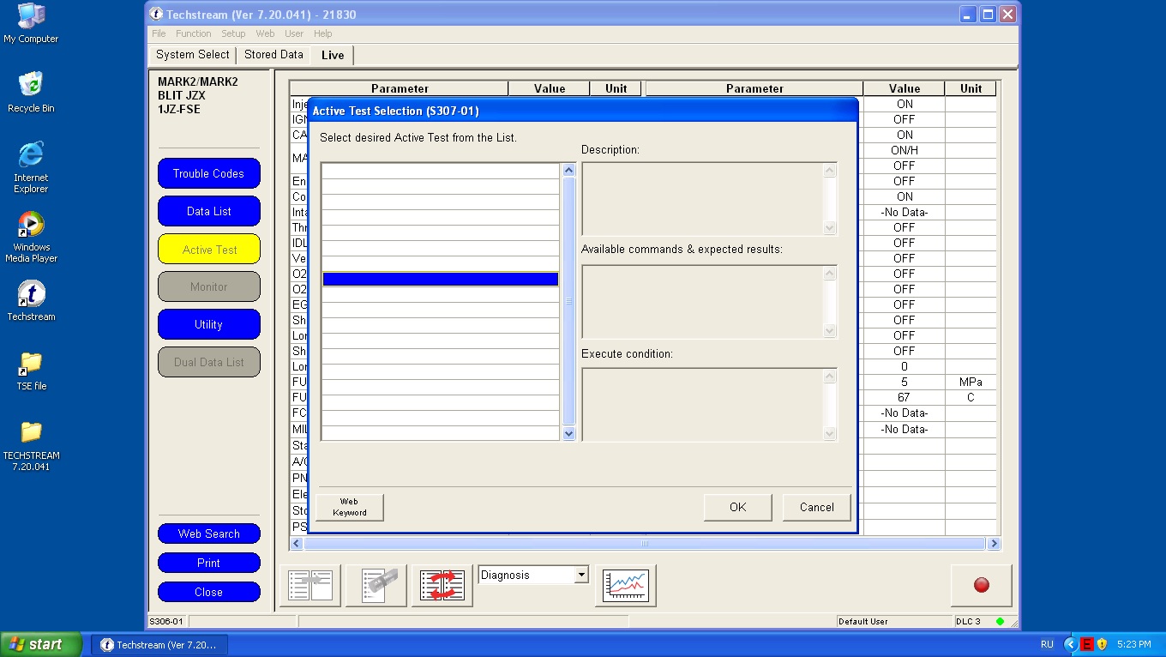This screenshot has width=1166, height=657.
Task: Click the Windows Start button
Action: coord(40,644)
